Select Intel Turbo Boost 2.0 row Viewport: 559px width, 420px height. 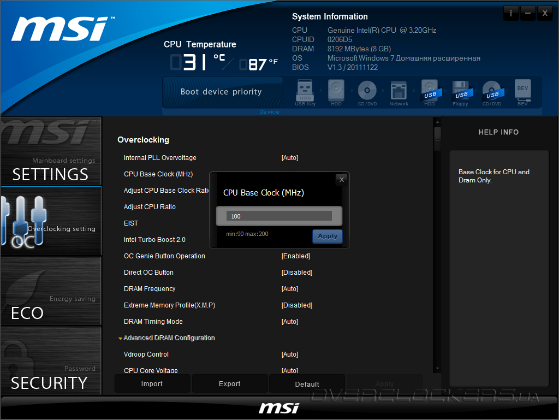pyautogui.click(x=154, y=240)
